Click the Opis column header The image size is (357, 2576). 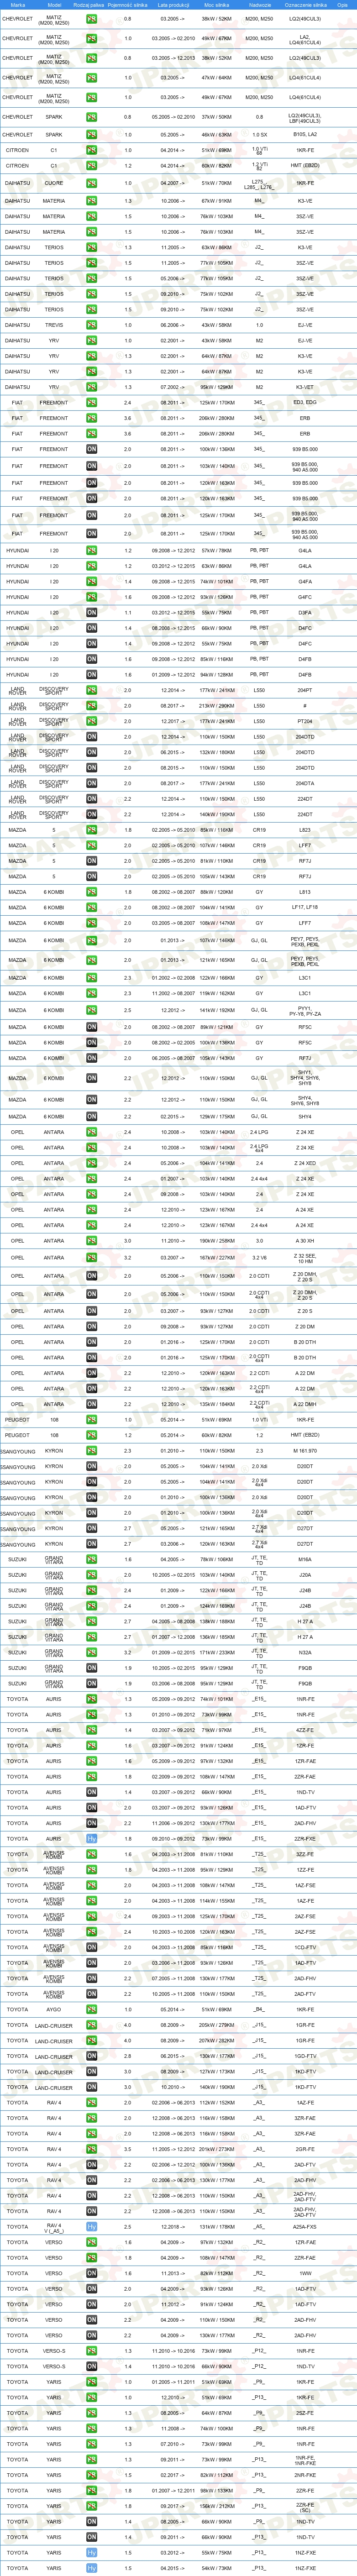343,4
